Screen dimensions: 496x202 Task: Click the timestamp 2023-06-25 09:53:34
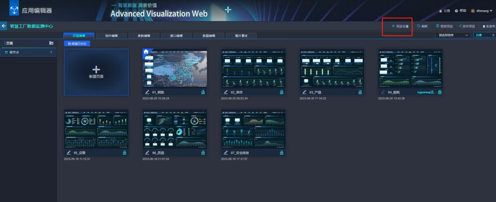(x=234, y=98)
